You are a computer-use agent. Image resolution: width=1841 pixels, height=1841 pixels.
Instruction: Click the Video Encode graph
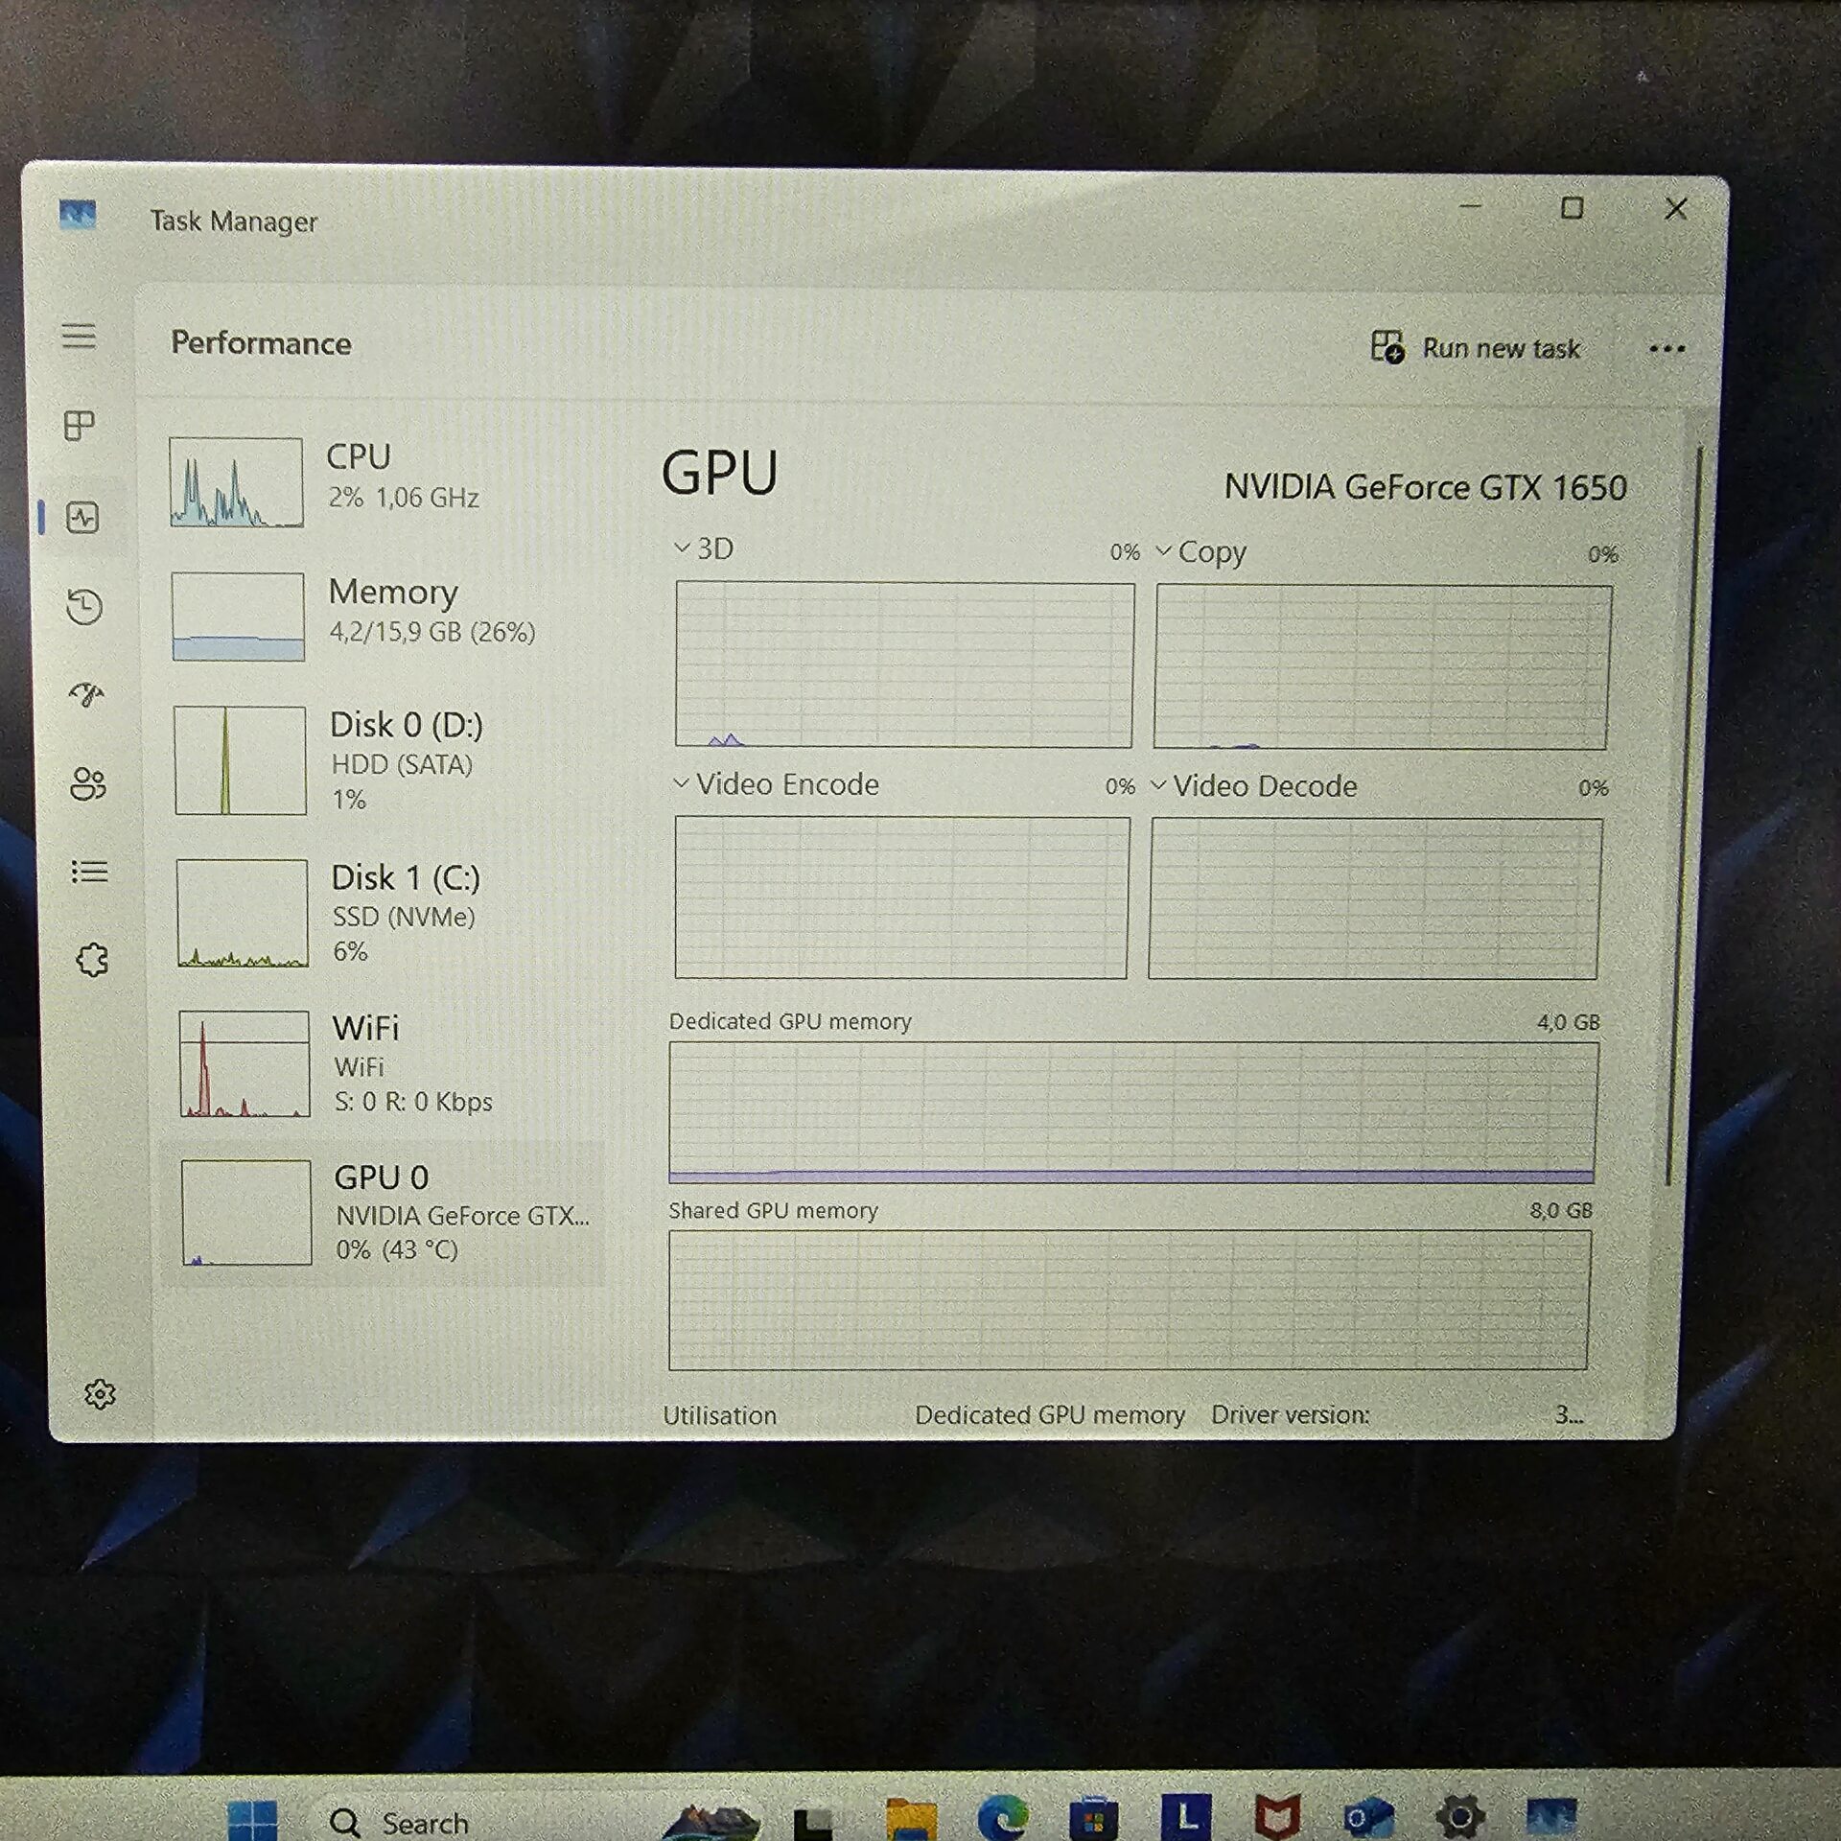tap(901, 897)
